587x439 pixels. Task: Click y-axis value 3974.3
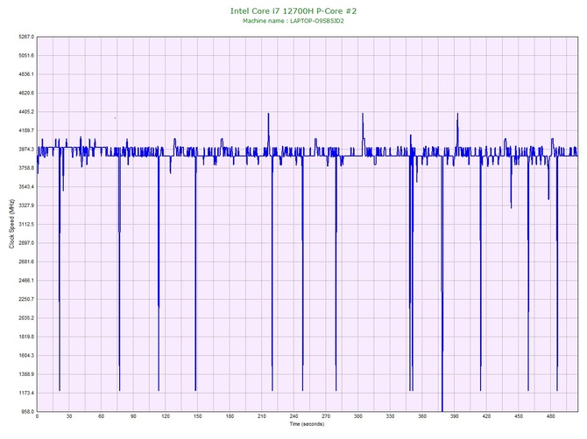point(25,150)
